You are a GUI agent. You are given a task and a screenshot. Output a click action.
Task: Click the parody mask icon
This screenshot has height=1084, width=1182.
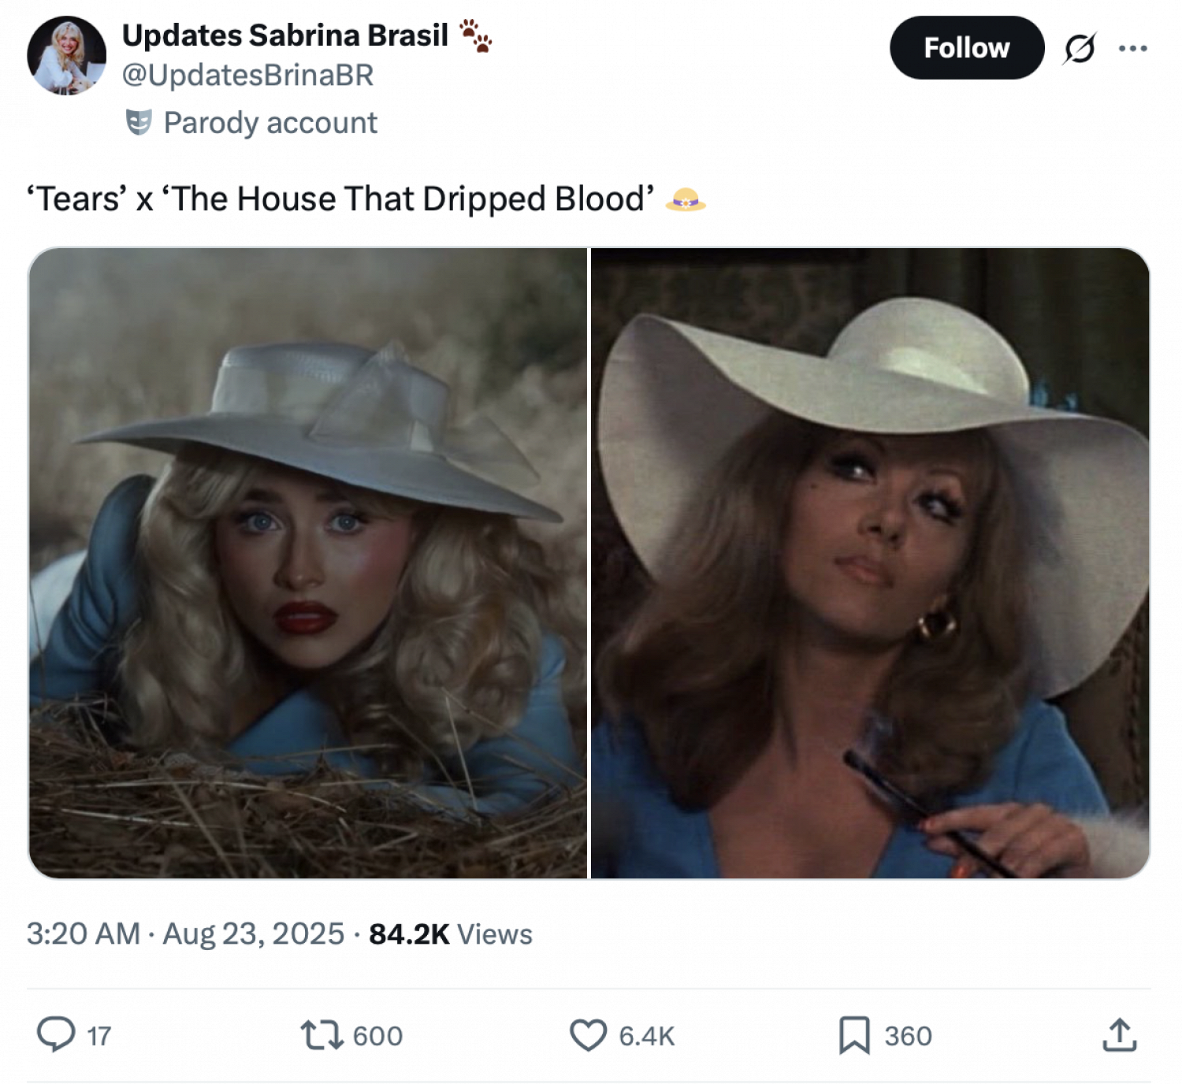139,123
